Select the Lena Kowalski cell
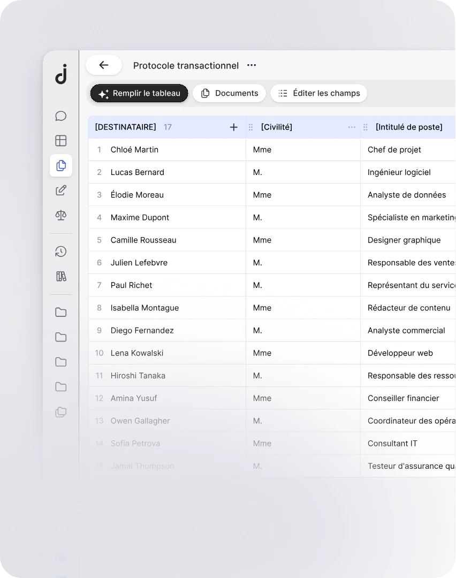 pyautogui.click(x=167, y=353)
